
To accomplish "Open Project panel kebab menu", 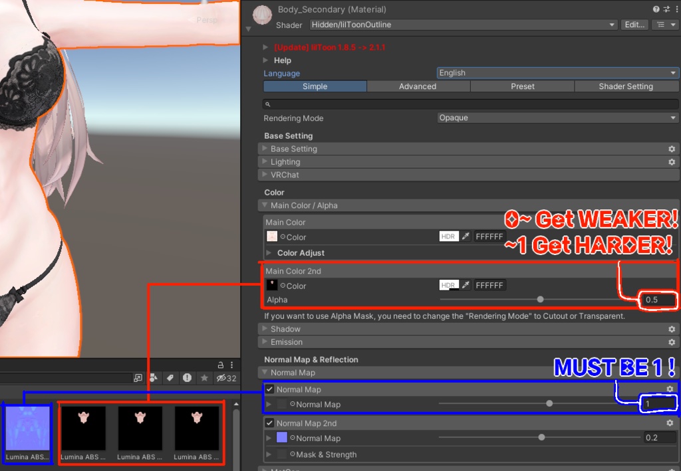I will [232, 365].
